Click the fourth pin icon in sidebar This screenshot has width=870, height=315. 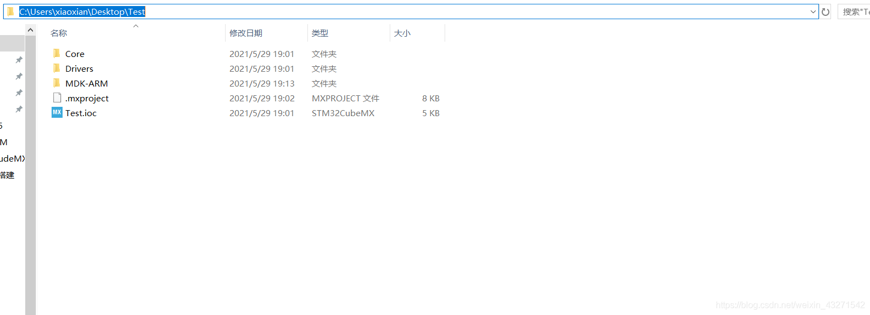tap(19, 109)
